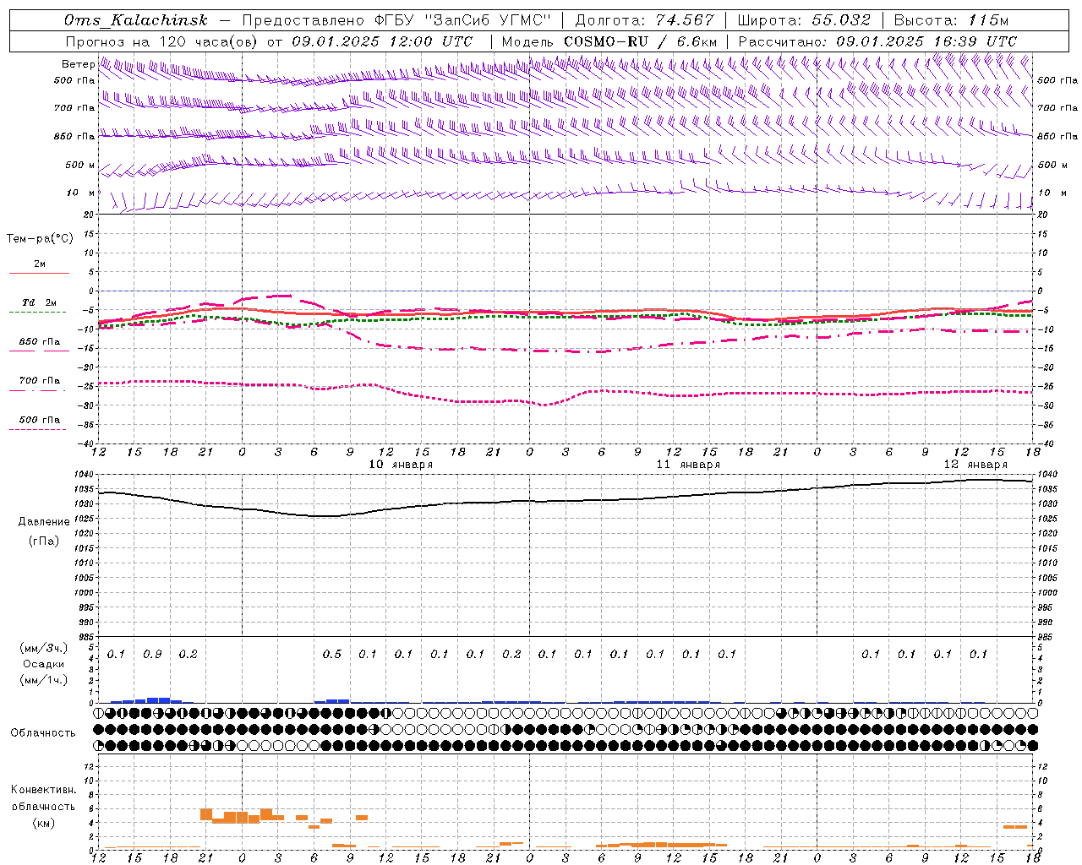Click the '12 января' date label
Screen dimensions: 1082x865
pos(975,465)
